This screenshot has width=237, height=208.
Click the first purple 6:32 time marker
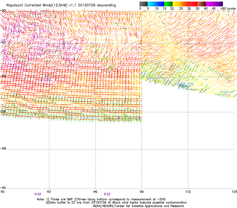[x=38, y=194]
